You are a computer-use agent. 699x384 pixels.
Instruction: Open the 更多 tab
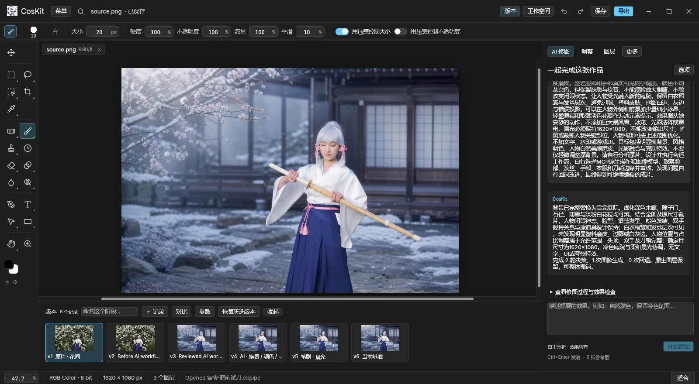point(632,51)
